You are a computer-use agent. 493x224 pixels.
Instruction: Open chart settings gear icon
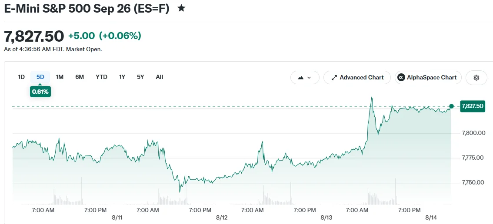[x=476, y=78]
